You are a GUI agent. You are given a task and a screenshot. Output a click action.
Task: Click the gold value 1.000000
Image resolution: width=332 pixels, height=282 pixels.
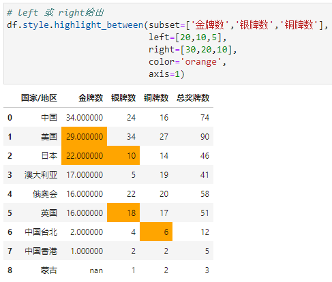coord(87,251)
